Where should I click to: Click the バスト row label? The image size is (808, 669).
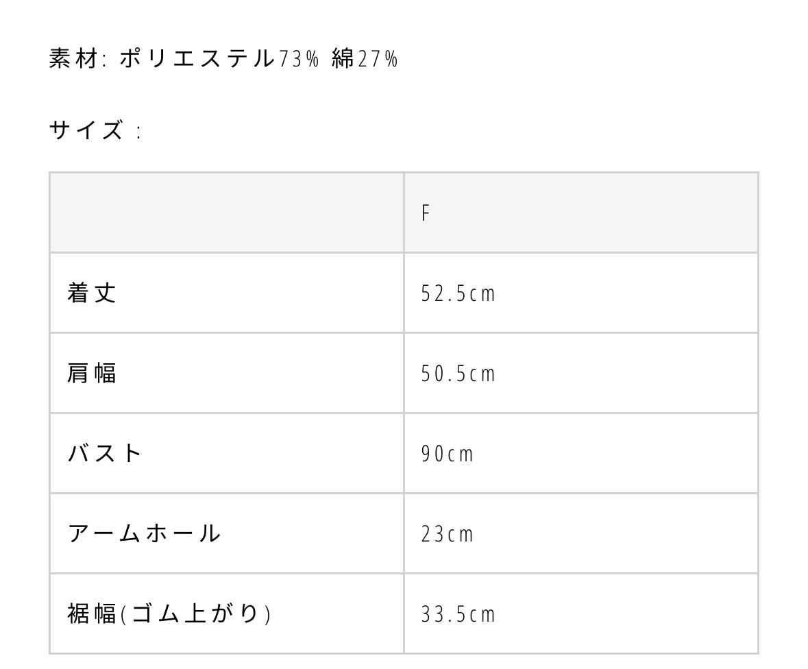(105, 453)
